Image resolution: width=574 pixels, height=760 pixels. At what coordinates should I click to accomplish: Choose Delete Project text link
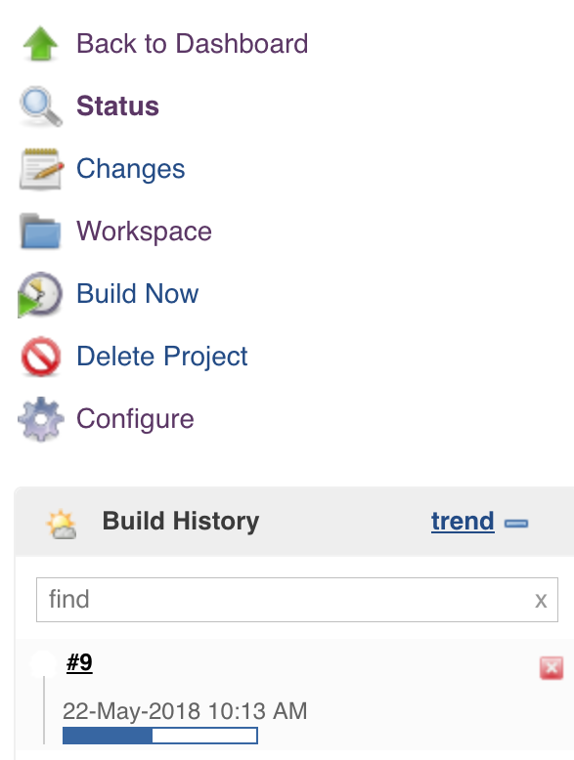162,357
